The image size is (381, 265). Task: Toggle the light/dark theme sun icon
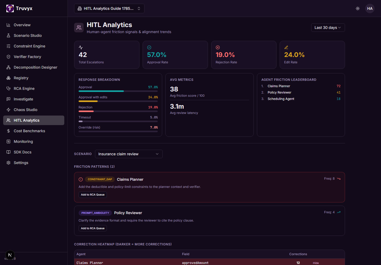(358, 8)
